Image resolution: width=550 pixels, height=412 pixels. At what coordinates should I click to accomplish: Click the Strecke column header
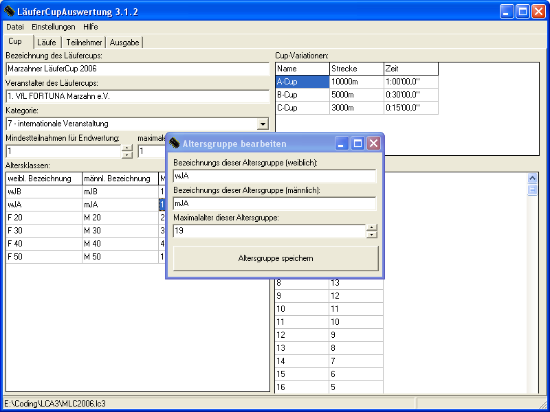(357, 69)
